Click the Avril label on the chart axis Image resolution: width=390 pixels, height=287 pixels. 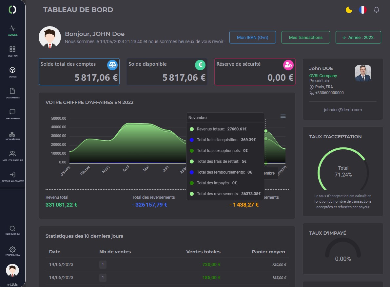[126, 169]
